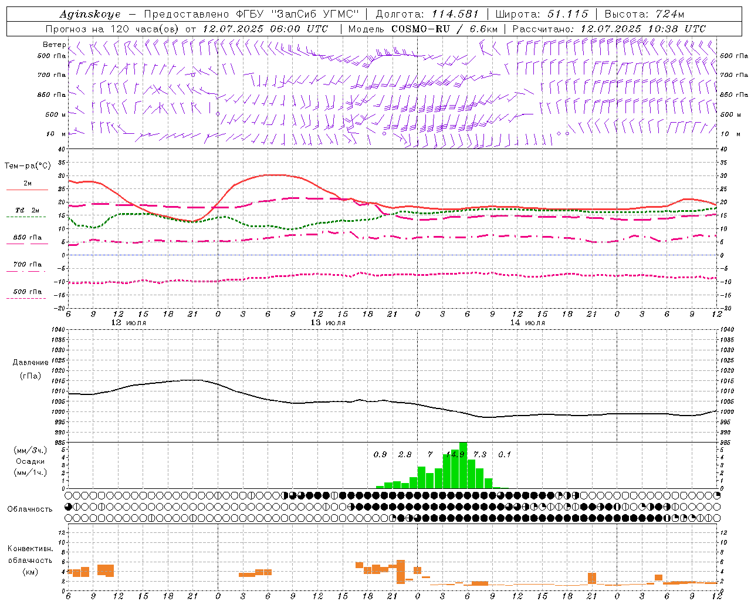Click the 14 июля date label
Viewport: 751px width, 601px height.
pyautogui.click(x=527, y=323)
